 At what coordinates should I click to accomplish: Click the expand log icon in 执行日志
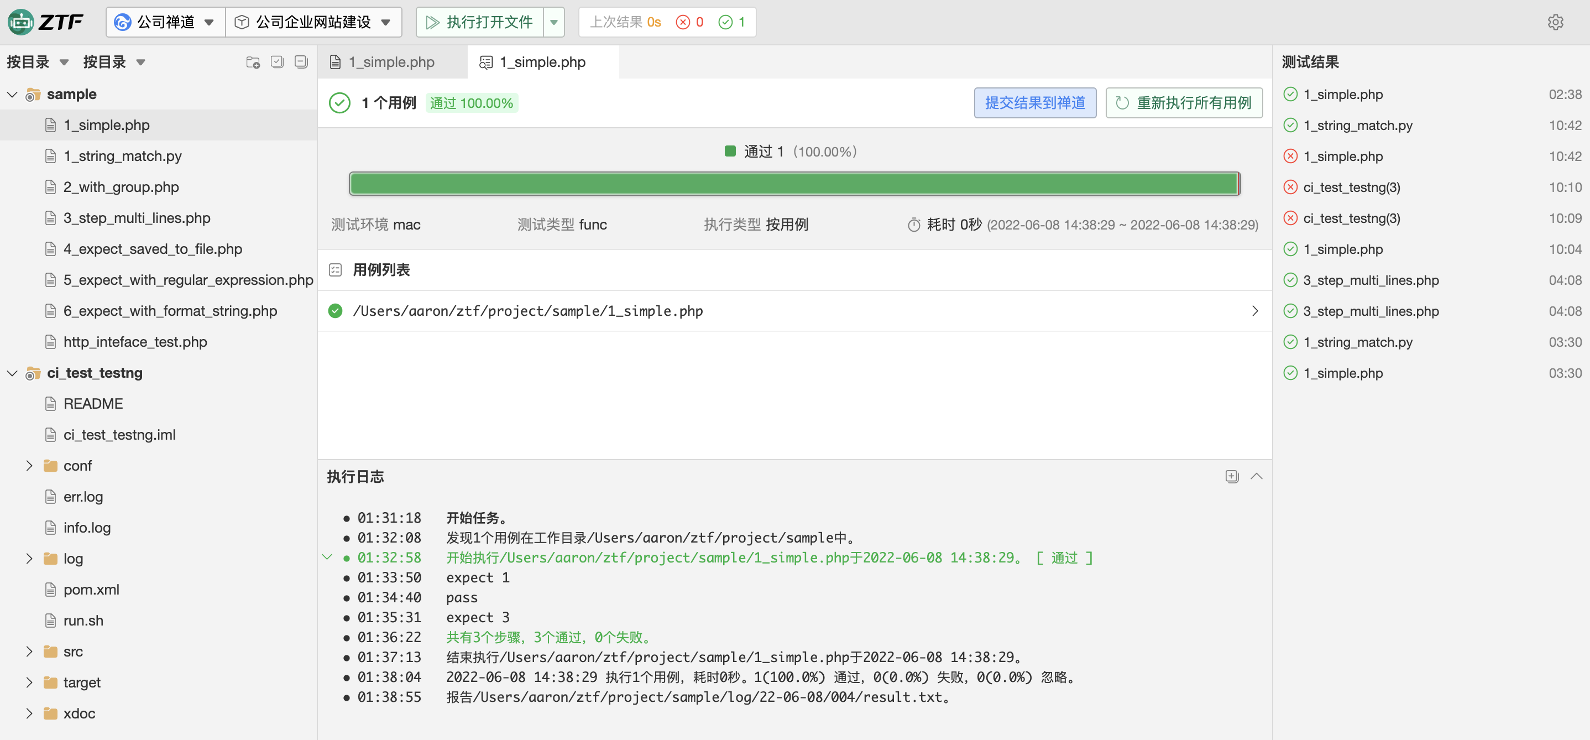(x=1231, y=476)
